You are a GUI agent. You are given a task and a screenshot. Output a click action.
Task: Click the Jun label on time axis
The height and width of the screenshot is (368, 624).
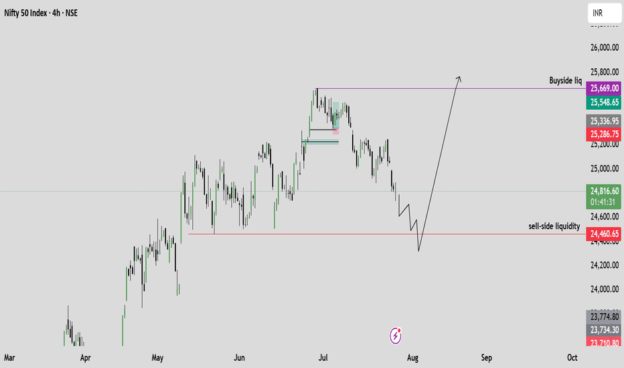click(x=239, y=358)
